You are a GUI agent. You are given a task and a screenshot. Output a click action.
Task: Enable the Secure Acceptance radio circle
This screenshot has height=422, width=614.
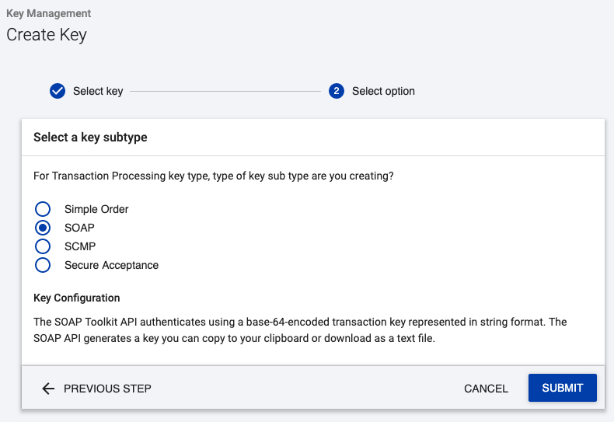click(x=43, y=265)
